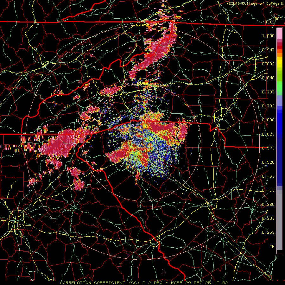
Task: Pick the light pink swatch at color bar top
Action: tap(280, 34)
